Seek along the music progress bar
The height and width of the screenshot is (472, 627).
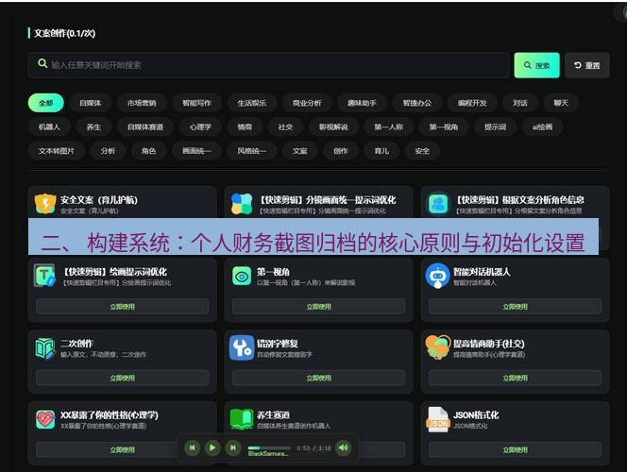[x=269, y=447]
